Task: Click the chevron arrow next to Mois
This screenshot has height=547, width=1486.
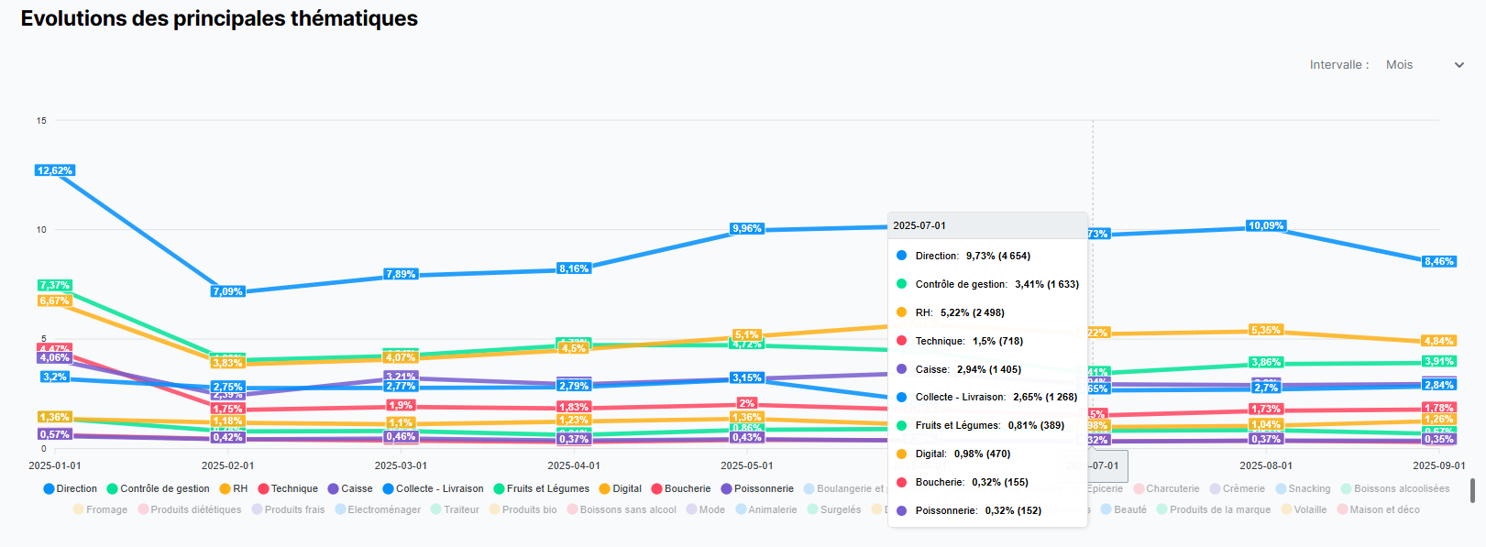Action: (x=1459, y=65)
